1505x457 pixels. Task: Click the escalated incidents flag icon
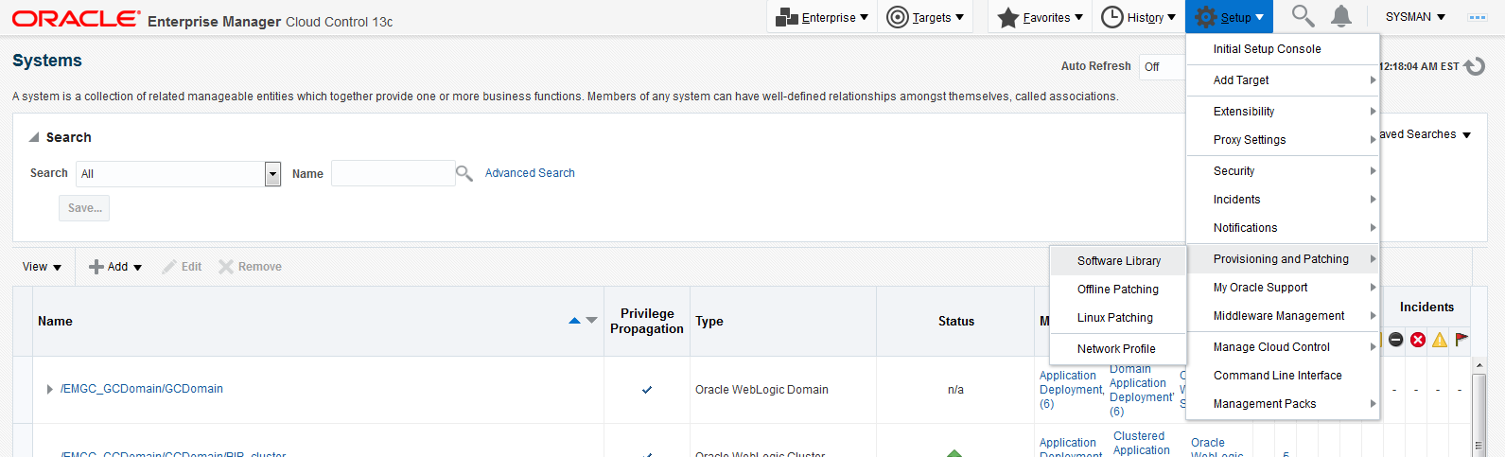click(1461, 339)
